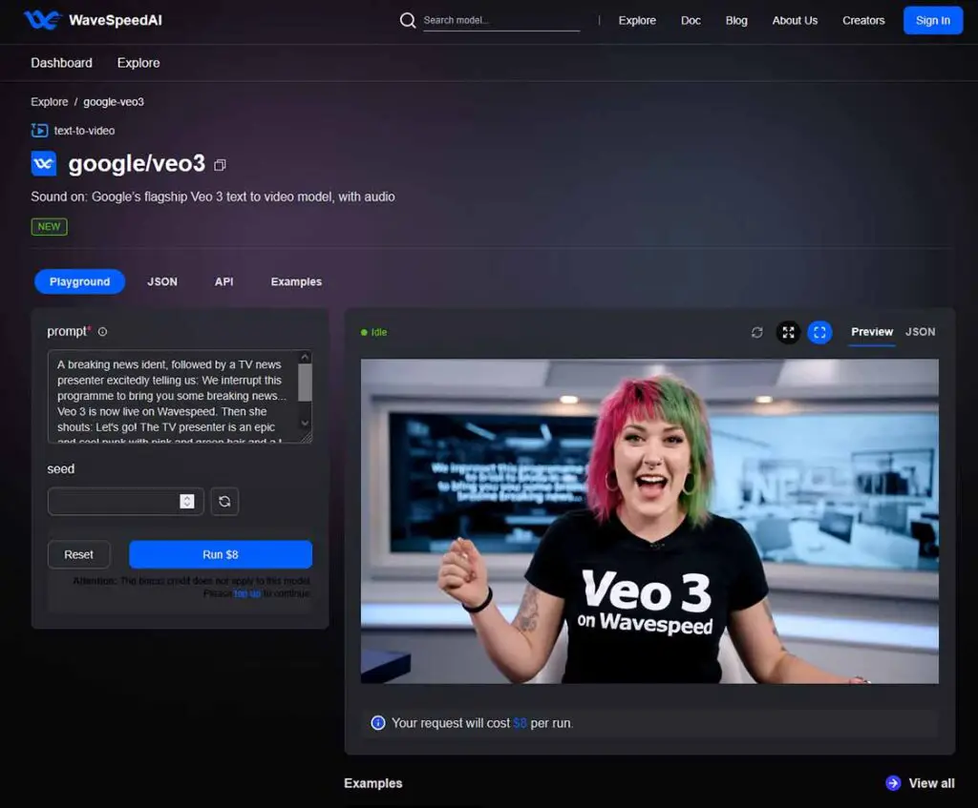Click the prompt box resize handle

(x=307, y=438)
